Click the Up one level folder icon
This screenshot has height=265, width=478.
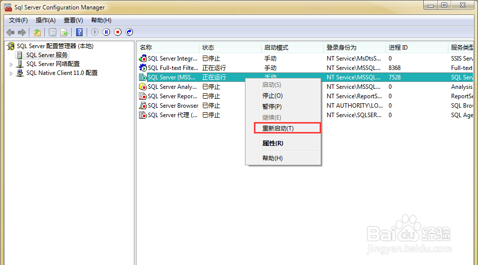tap(37, 32)
